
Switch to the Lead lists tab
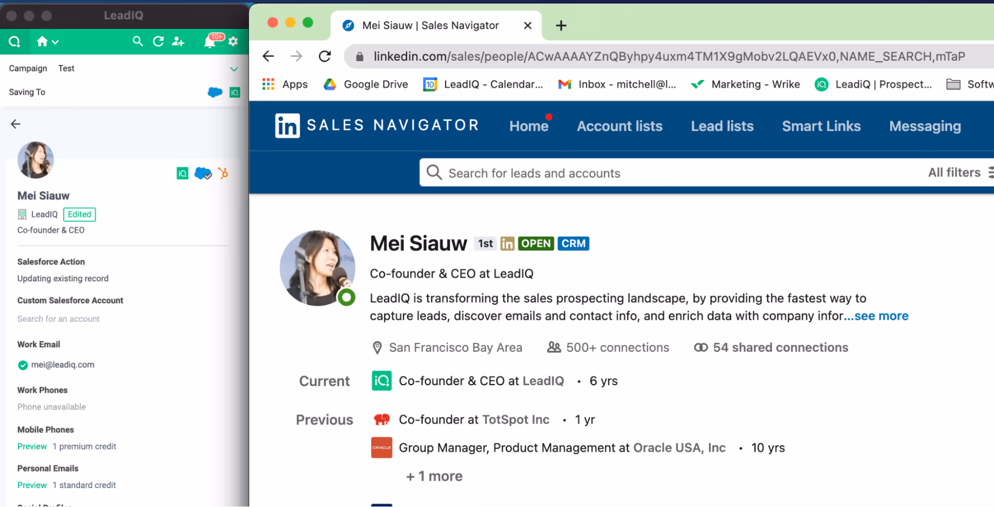(x=722, y=126)
